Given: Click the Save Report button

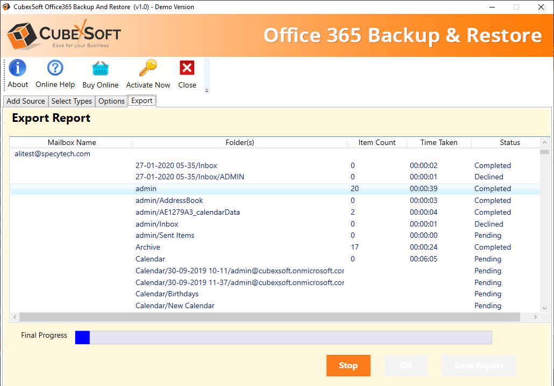Looking at the screenshot, I should pyautogui.click(x=479, y=366).
